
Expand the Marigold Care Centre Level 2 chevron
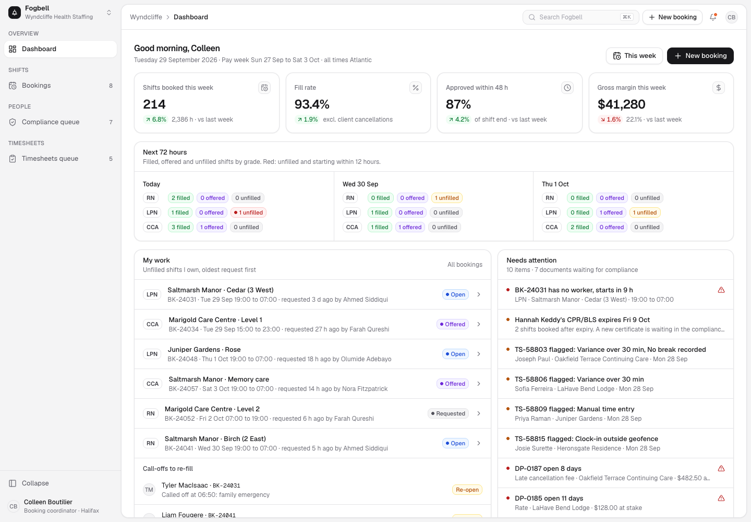[x=479, y=413]
